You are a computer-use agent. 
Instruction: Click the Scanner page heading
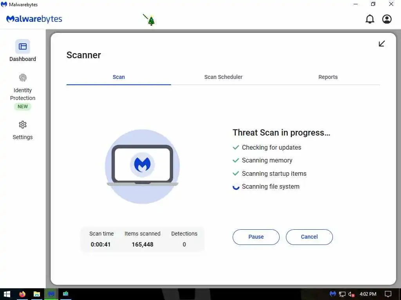click(84, 55)
